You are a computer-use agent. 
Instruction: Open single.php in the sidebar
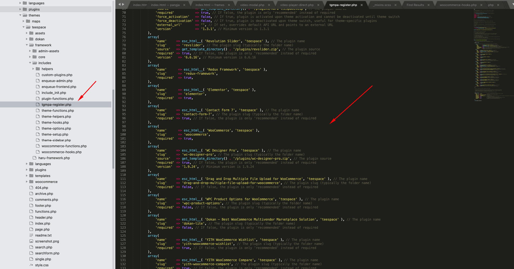click(43, 259)
